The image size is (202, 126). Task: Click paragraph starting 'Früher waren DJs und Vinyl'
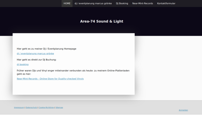point(73,72)
